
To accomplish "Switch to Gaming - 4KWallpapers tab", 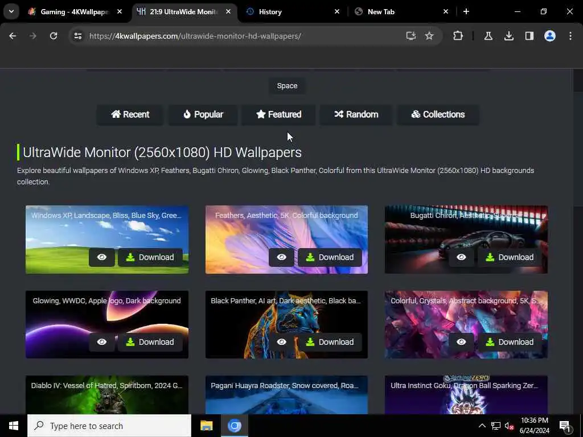I will 74,12.
